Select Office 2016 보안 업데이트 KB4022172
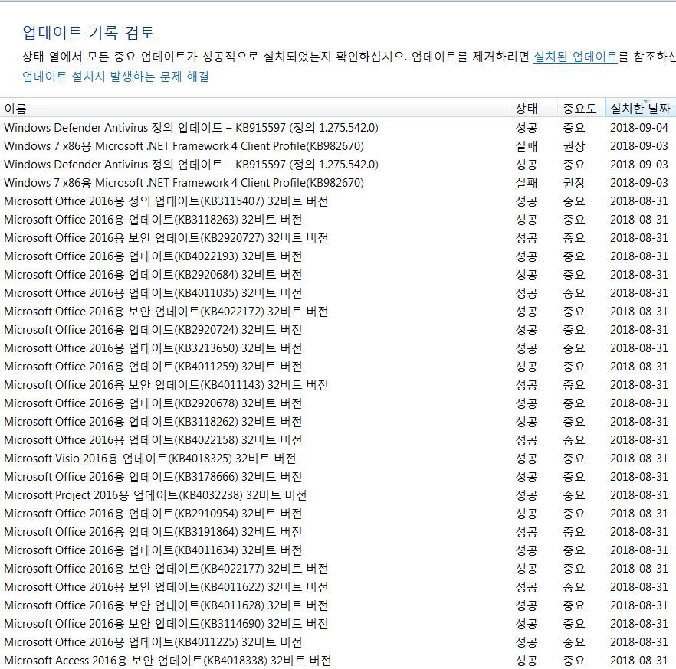Screen dimensions: 676x669 point(338,312)
